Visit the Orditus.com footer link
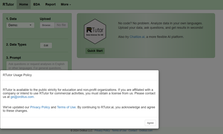Screen dimensions: 223x134 146,130
